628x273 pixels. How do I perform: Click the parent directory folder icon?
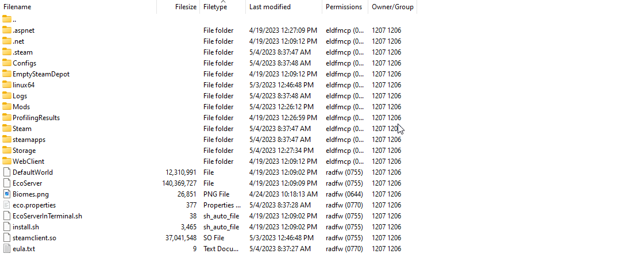click(x=7, y=19)
